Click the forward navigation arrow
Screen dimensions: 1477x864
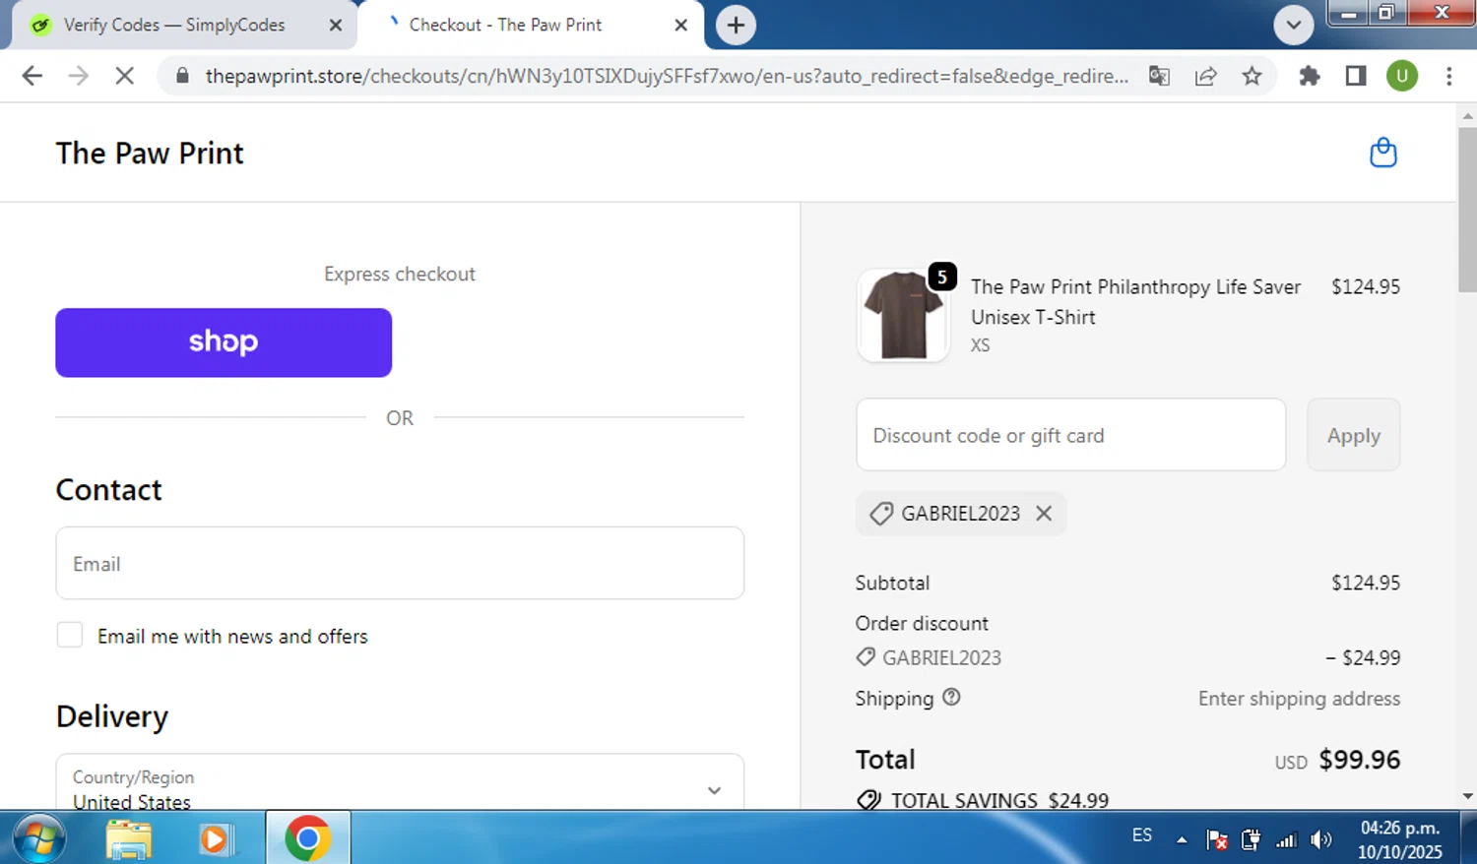79,76
